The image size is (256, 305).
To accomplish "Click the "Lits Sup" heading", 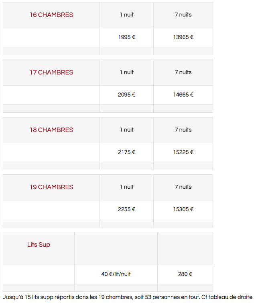I will (x=39, y=245).
